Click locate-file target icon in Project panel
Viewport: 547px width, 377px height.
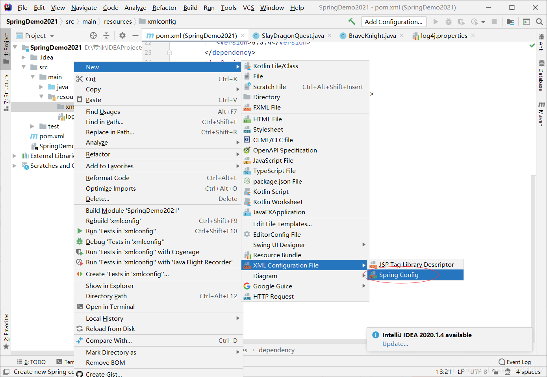click(93, 35)
